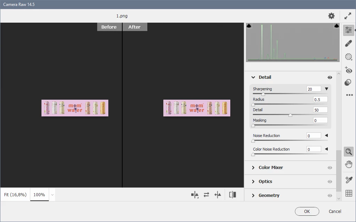This screenshot has width=356, height=222.
Task: Toggle highlight clipping warning in histogram
Action: pos(336,26)
